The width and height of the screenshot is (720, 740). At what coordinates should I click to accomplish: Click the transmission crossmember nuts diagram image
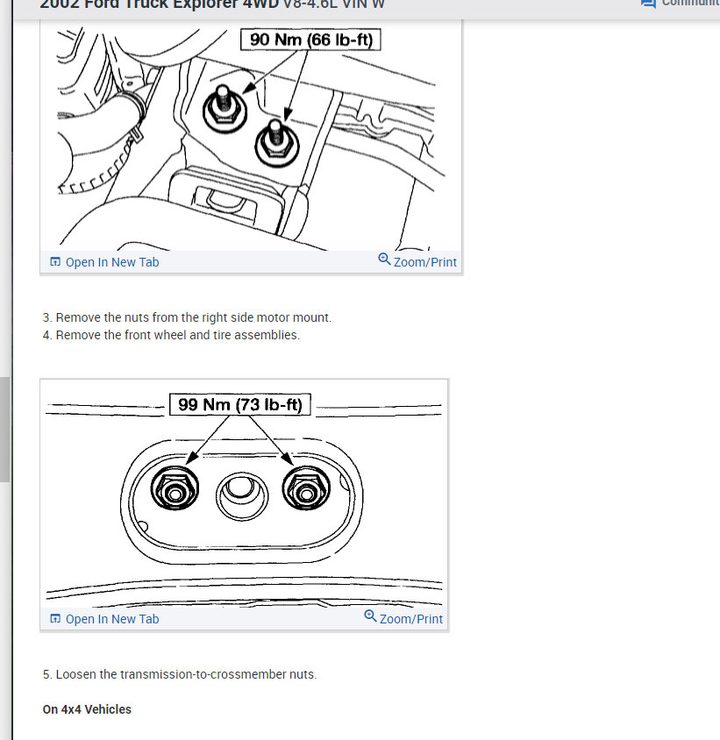tap(244, 494)
